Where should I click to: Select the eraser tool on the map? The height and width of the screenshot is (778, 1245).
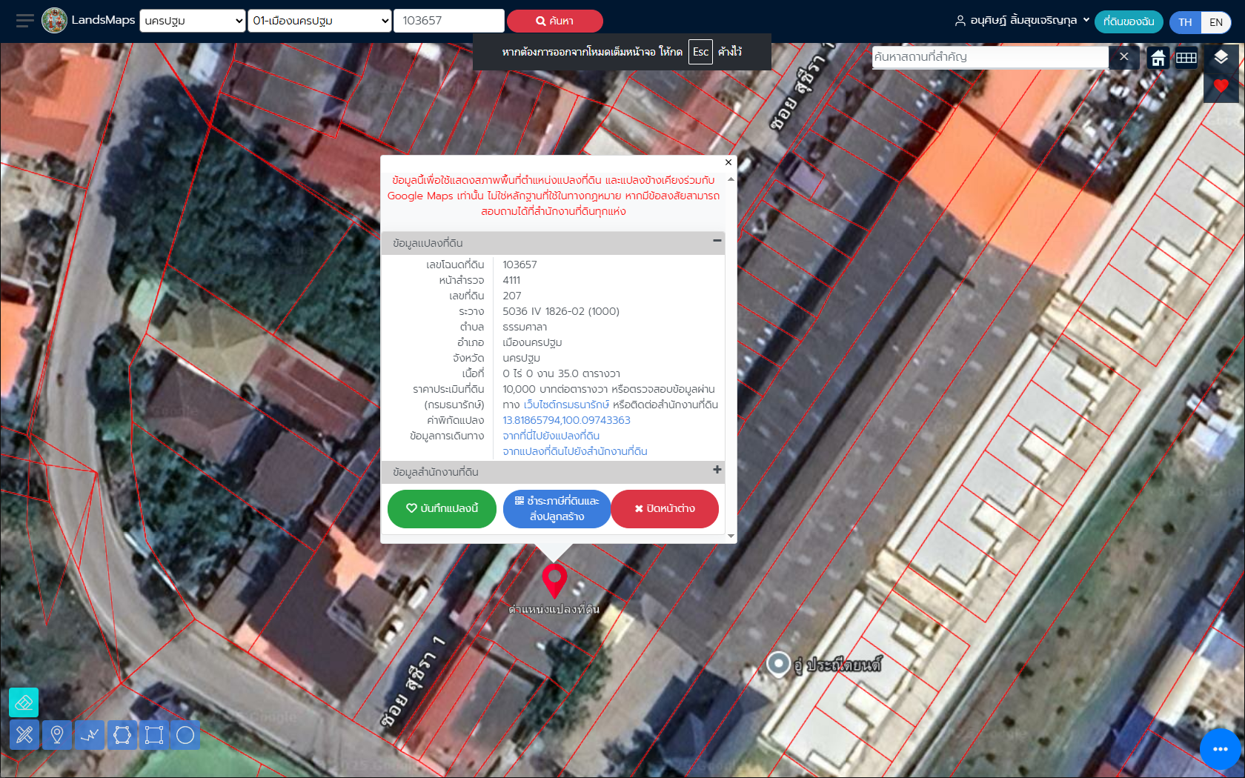pos(24,702)
